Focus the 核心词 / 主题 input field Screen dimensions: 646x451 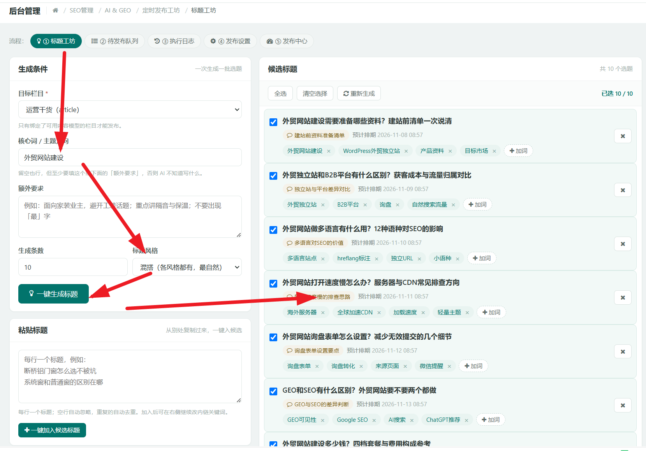click(x=130, y=158)
